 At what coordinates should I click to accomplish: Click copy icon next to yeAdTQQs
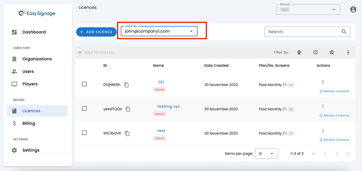(x=128, y=109)
